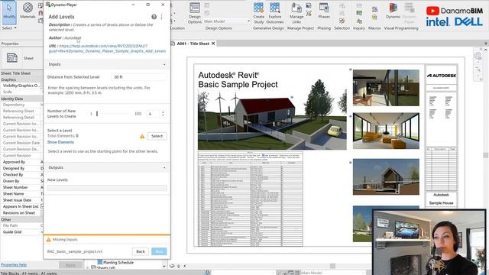Click the Sheet Number property row
489x275 pixels.
(x=21, y=187)
